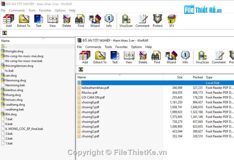This screenshot has width=234, height=160.
Task: Go up one level in front window
Action: [x=81, y=70]
